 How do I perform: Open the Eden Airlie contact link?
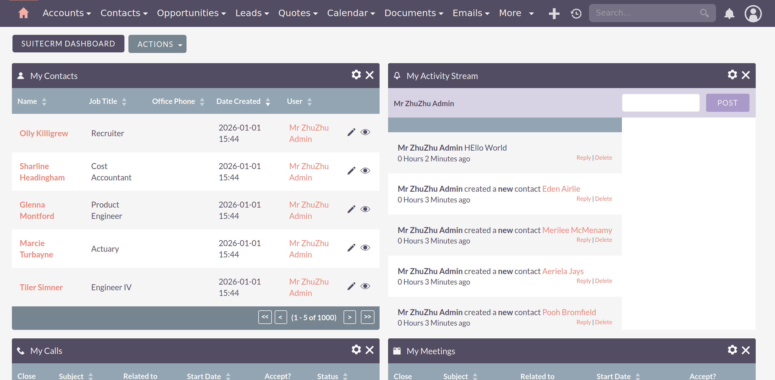[561, 189]
